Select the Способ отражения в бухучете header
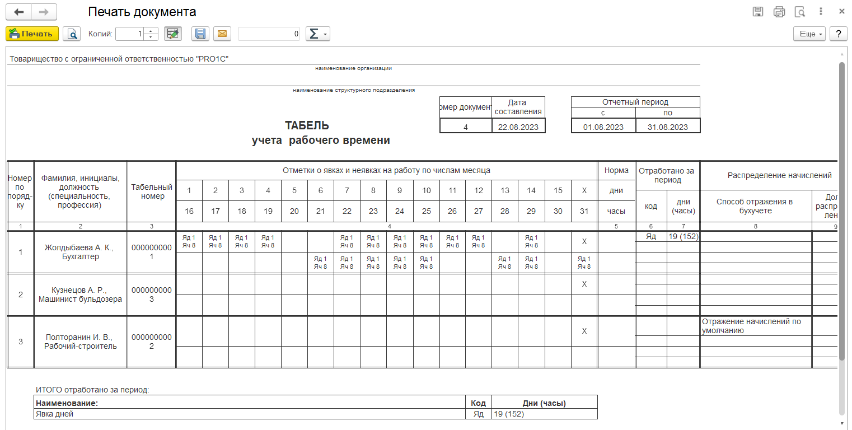 756,206
